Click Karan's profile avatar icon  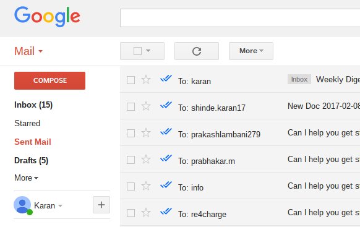click(22, 205)
